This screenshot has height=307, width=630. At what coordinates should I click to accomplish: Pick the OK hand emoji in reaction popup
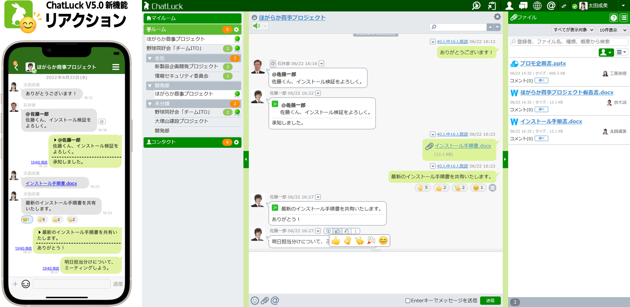[347, 241]
